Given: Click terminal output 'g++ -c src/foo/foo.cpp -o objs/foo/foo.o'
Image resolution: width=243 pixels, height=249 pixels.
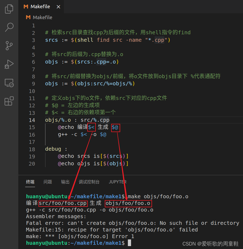Looking at the screenshot, I should click(90, 210).
